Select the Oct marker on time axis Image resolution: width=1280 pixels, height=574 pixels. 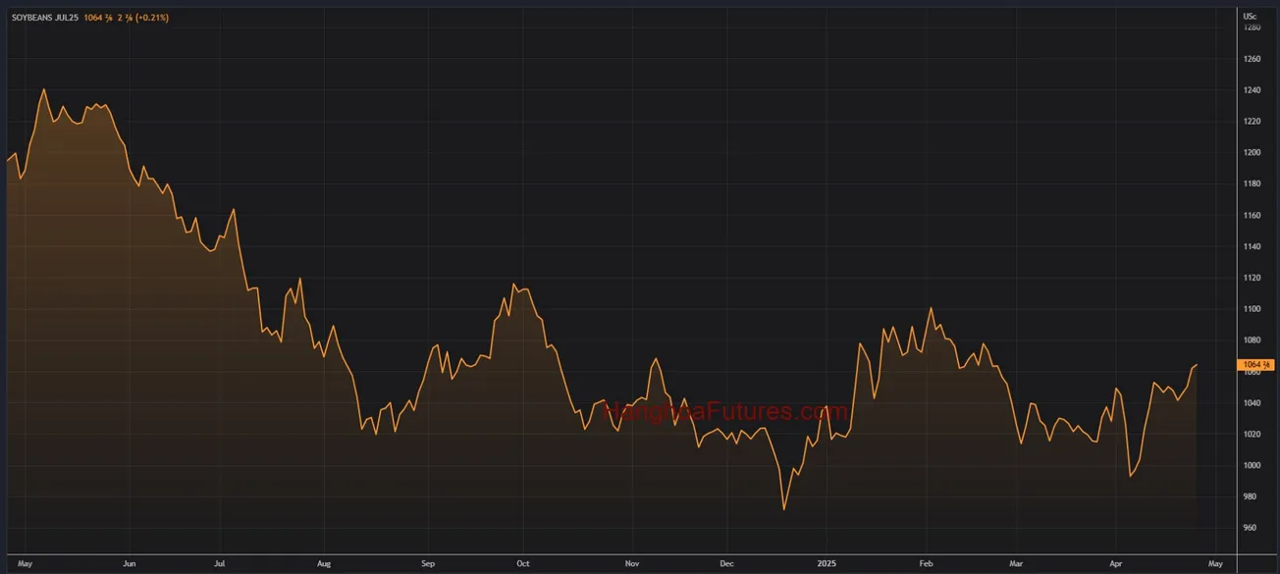tap(523, 564)
